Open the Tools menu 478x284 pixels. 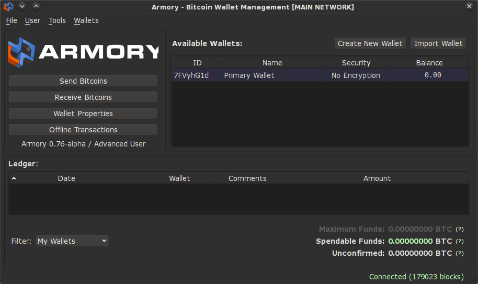coord(57,20)
